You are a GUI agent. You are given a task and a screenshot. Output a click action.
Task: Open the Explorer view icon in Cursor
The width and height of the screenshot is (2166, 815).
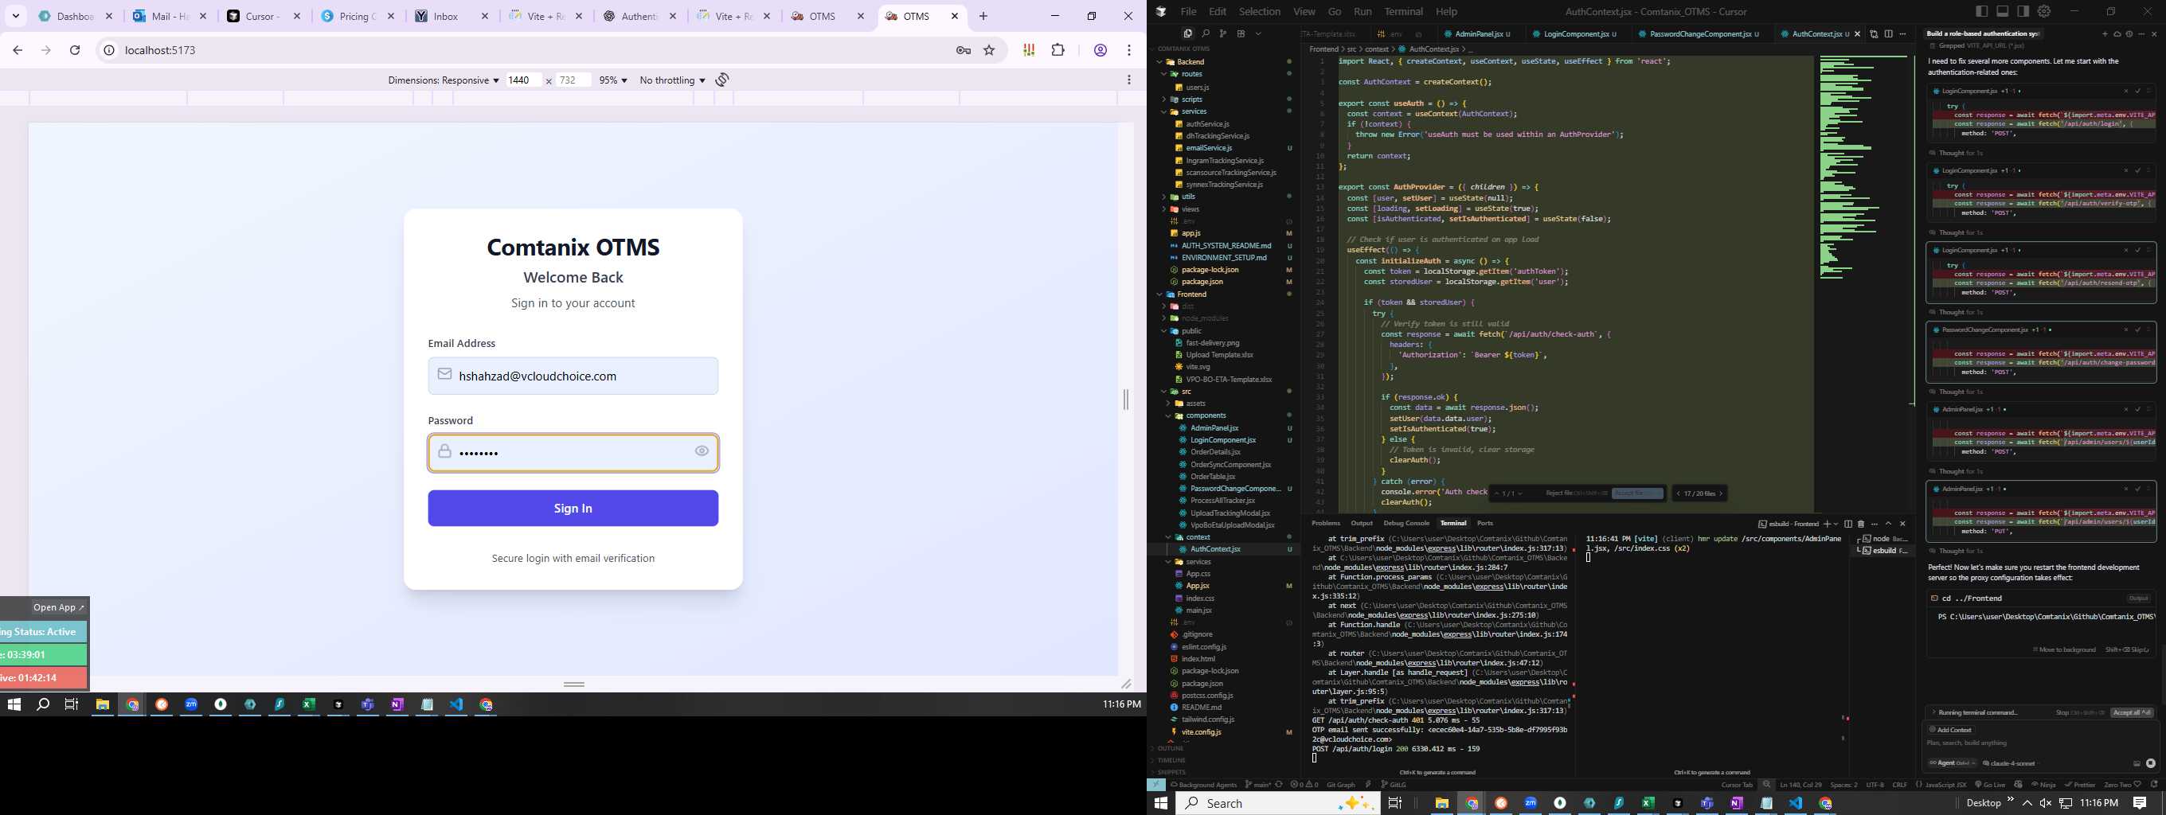tap(1187, 33)
